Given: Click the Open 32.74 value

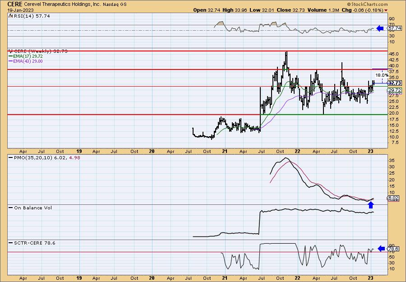Looking at the screenshot, I should [x=206, y=10].
